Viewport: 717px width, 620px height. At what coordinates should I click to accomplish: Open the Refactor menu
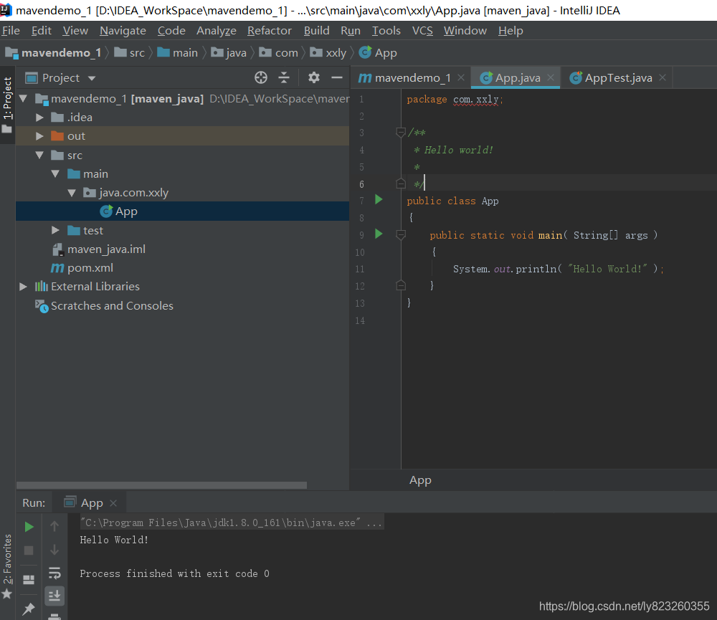[270, 31]
